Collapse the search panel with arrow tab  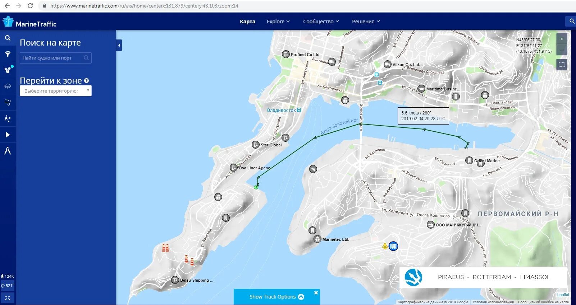[x=119, y=45]
